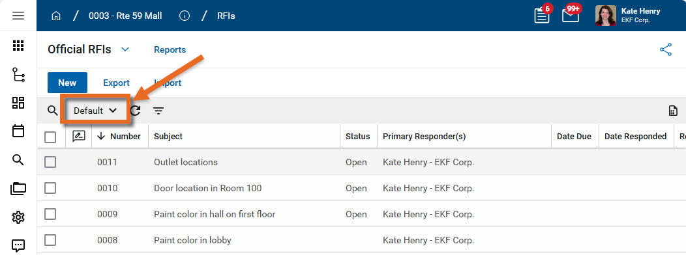Tick the checkbox for RFI 0010
This screenshot has height=255, width=686.
coord(50,188)
